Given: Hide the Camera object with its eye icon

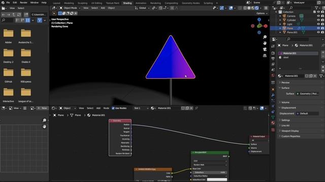Looking at the screenshot, I should [x=318, y=16].
